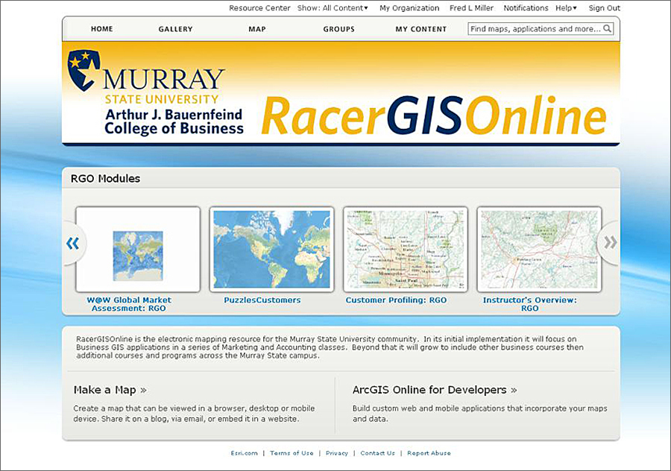The height and width of the screenshot is (471, 671).
Task: Click ArcGIS Online for Developers
Action: (431, 389)
